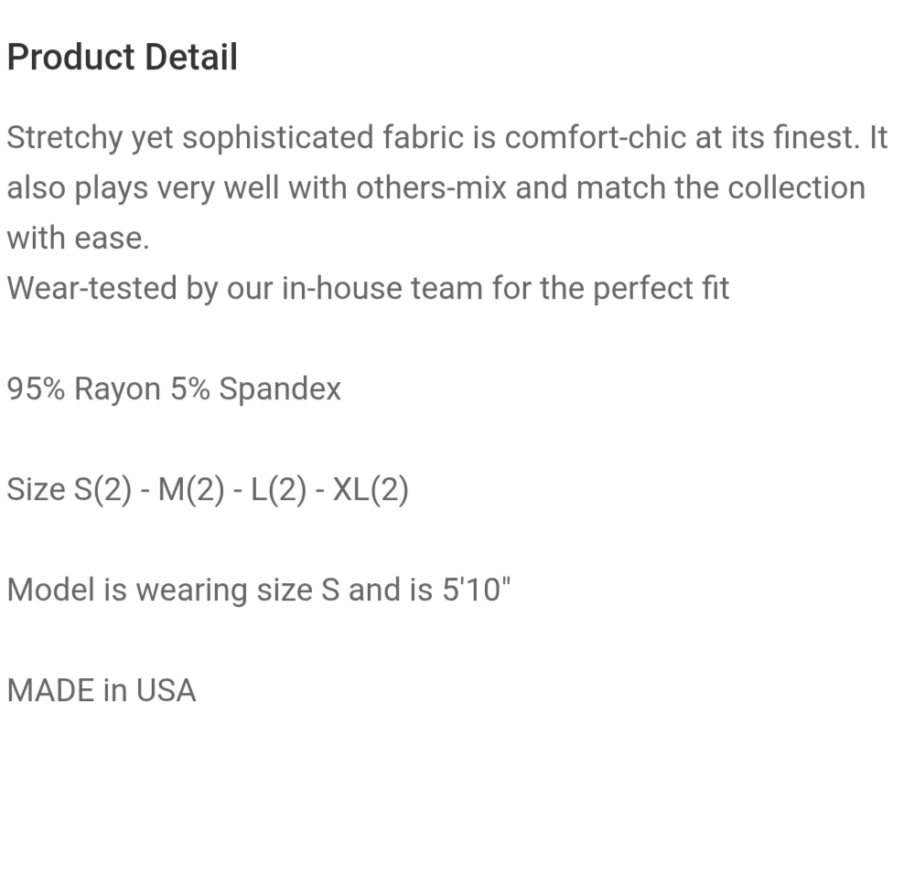Viewport: 904px width, 872px height.
Task: Click the 5'10" height text
Action: (476, 590)
